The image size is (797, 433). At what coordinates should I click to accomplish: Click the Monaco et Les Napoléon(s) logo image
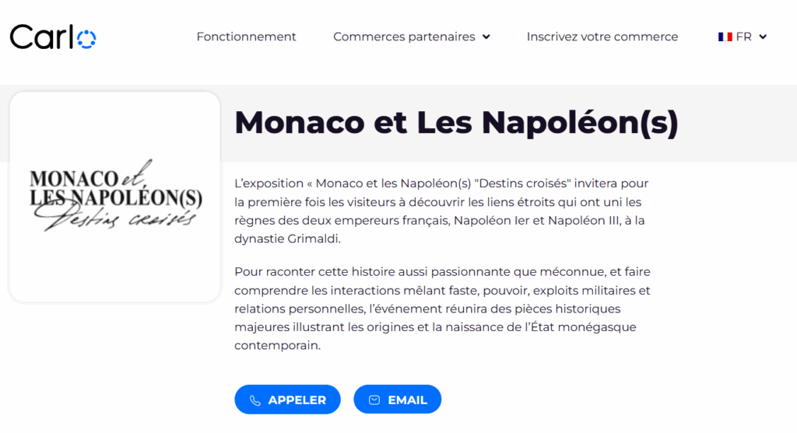pos(116,195)
